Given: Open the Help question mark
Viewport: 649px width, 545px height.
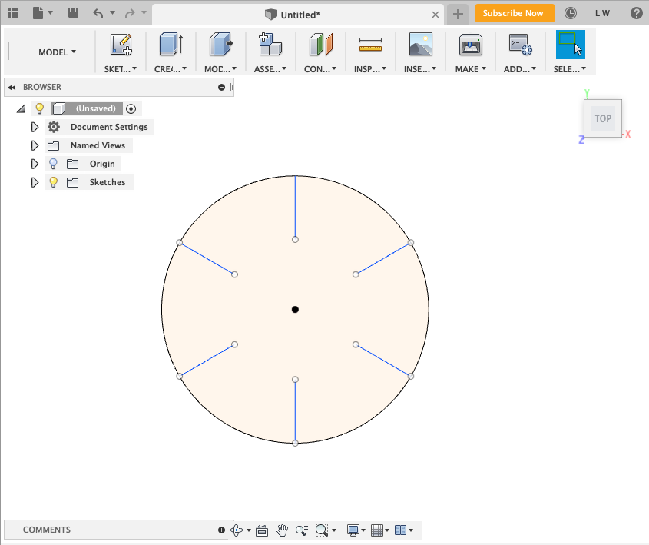Looking at the screenshot, I should click(x=636, y=13).
